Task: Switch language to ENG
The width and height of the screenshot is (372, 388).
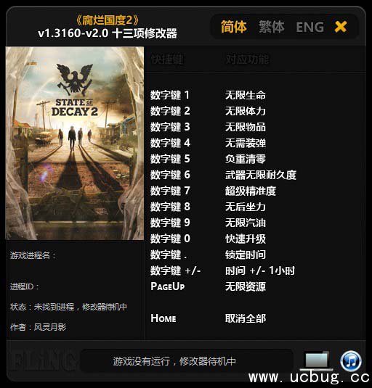Action: pyautogui.click(x=310, y=27)
